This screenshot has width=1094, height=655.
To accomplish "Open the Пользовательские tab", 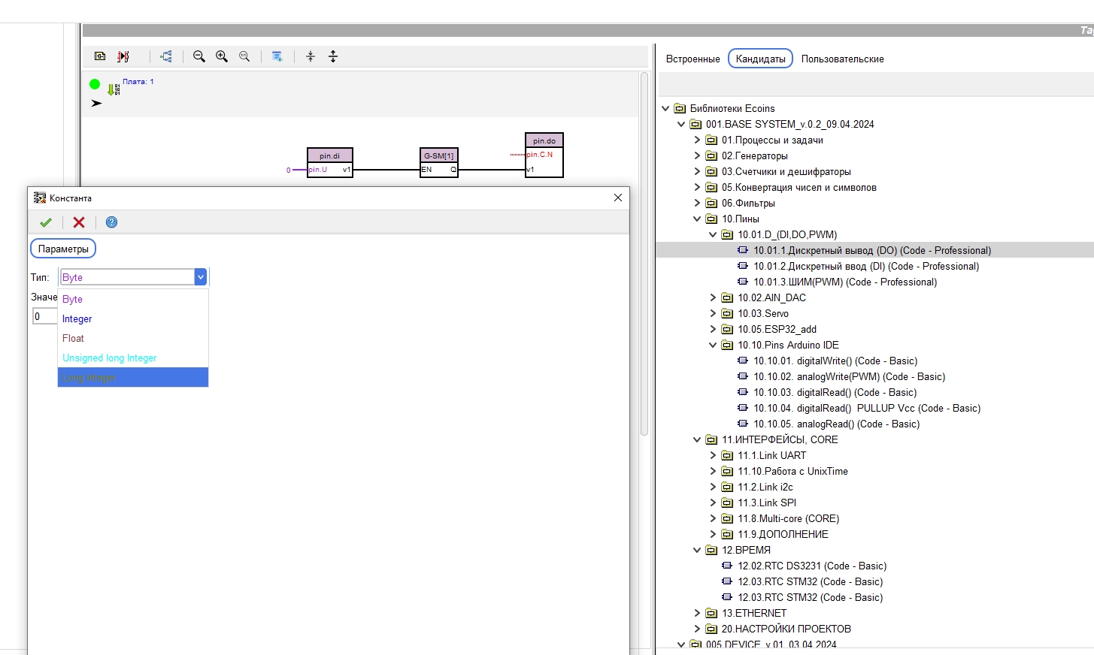I will 842,59.
